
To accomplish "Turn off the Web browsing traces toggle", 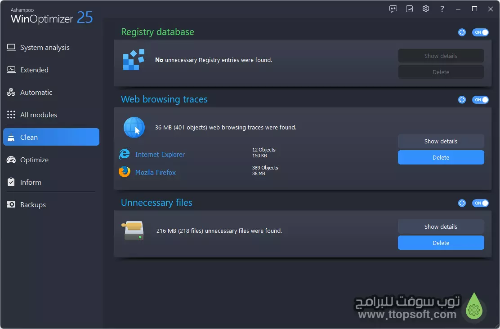I will 480,100.
